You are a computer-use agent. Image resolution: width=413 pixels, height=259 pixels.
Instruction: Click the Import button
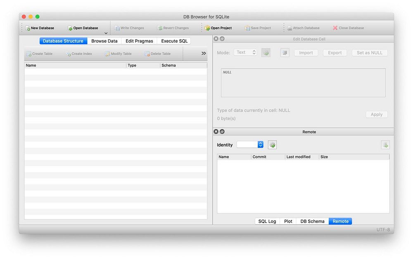[x=306, y=53]
